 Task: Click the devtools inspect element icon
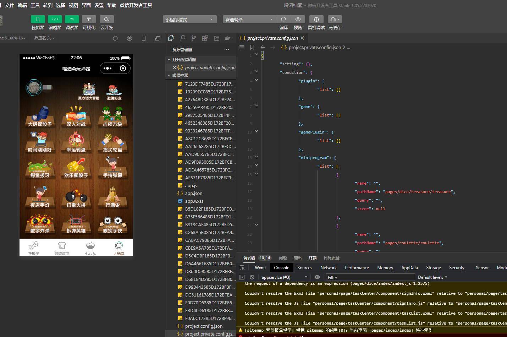point(242,268)
